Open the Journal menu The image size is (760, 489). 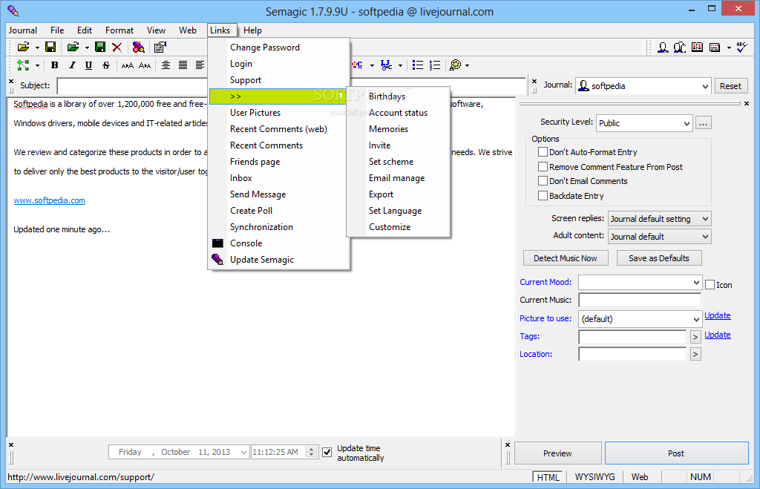coord(23,30)
